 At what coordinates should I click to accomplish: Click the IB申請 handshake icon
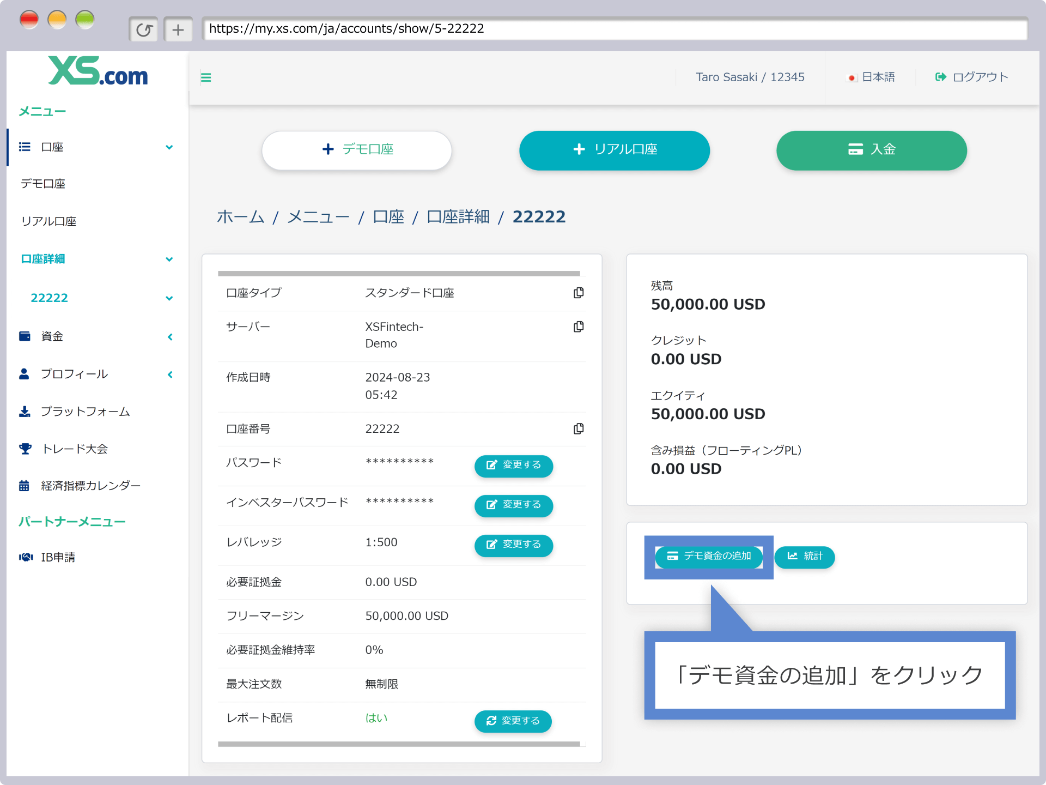tap(26, 557)
